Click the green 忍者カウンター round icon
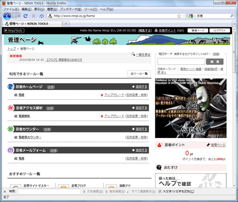The image size is (238, 202). (11, 129)
